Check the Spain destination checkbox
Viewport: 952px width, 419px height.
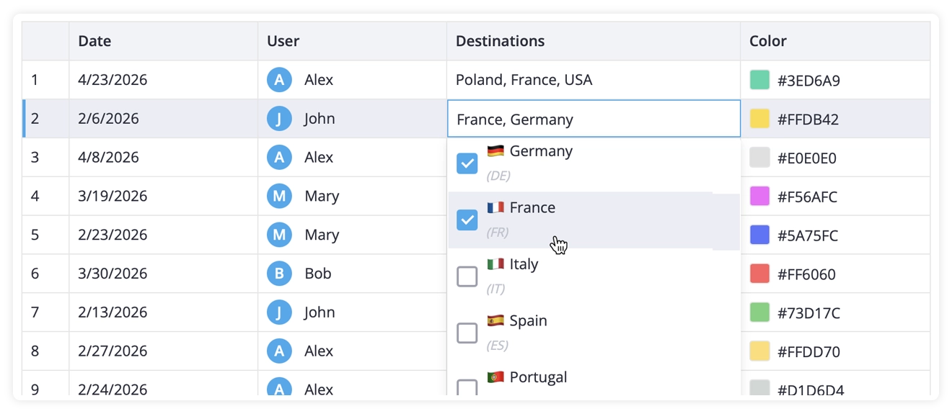pos(467,332)
